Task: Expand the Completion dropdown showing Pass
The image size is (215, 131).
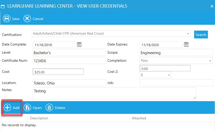Action: pyautogui.click(x=210, y=61)
